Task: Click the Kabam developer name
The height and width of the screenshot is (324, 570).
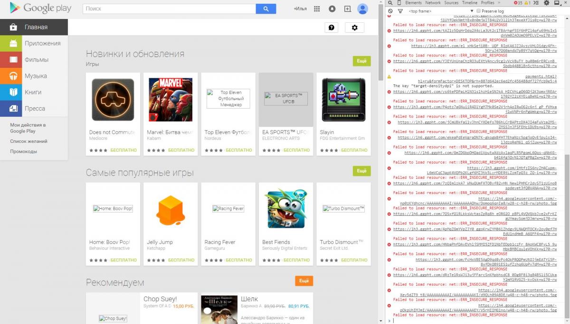Action: (x=154, y=139)
